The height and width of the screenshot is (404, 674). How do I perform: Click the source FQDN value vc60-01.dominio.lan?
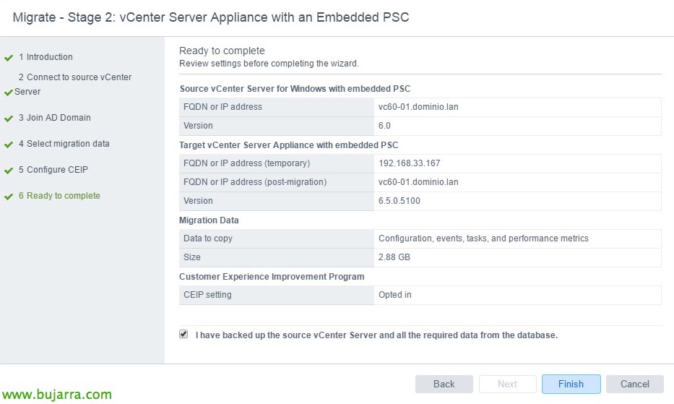click(x=418, y=107)
